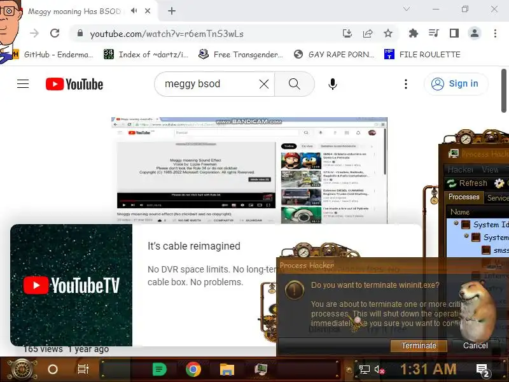This screenshot has height=382, width=509.
Task: Click the Process Hacker taskbar icon
Action: tap(261, 369)
